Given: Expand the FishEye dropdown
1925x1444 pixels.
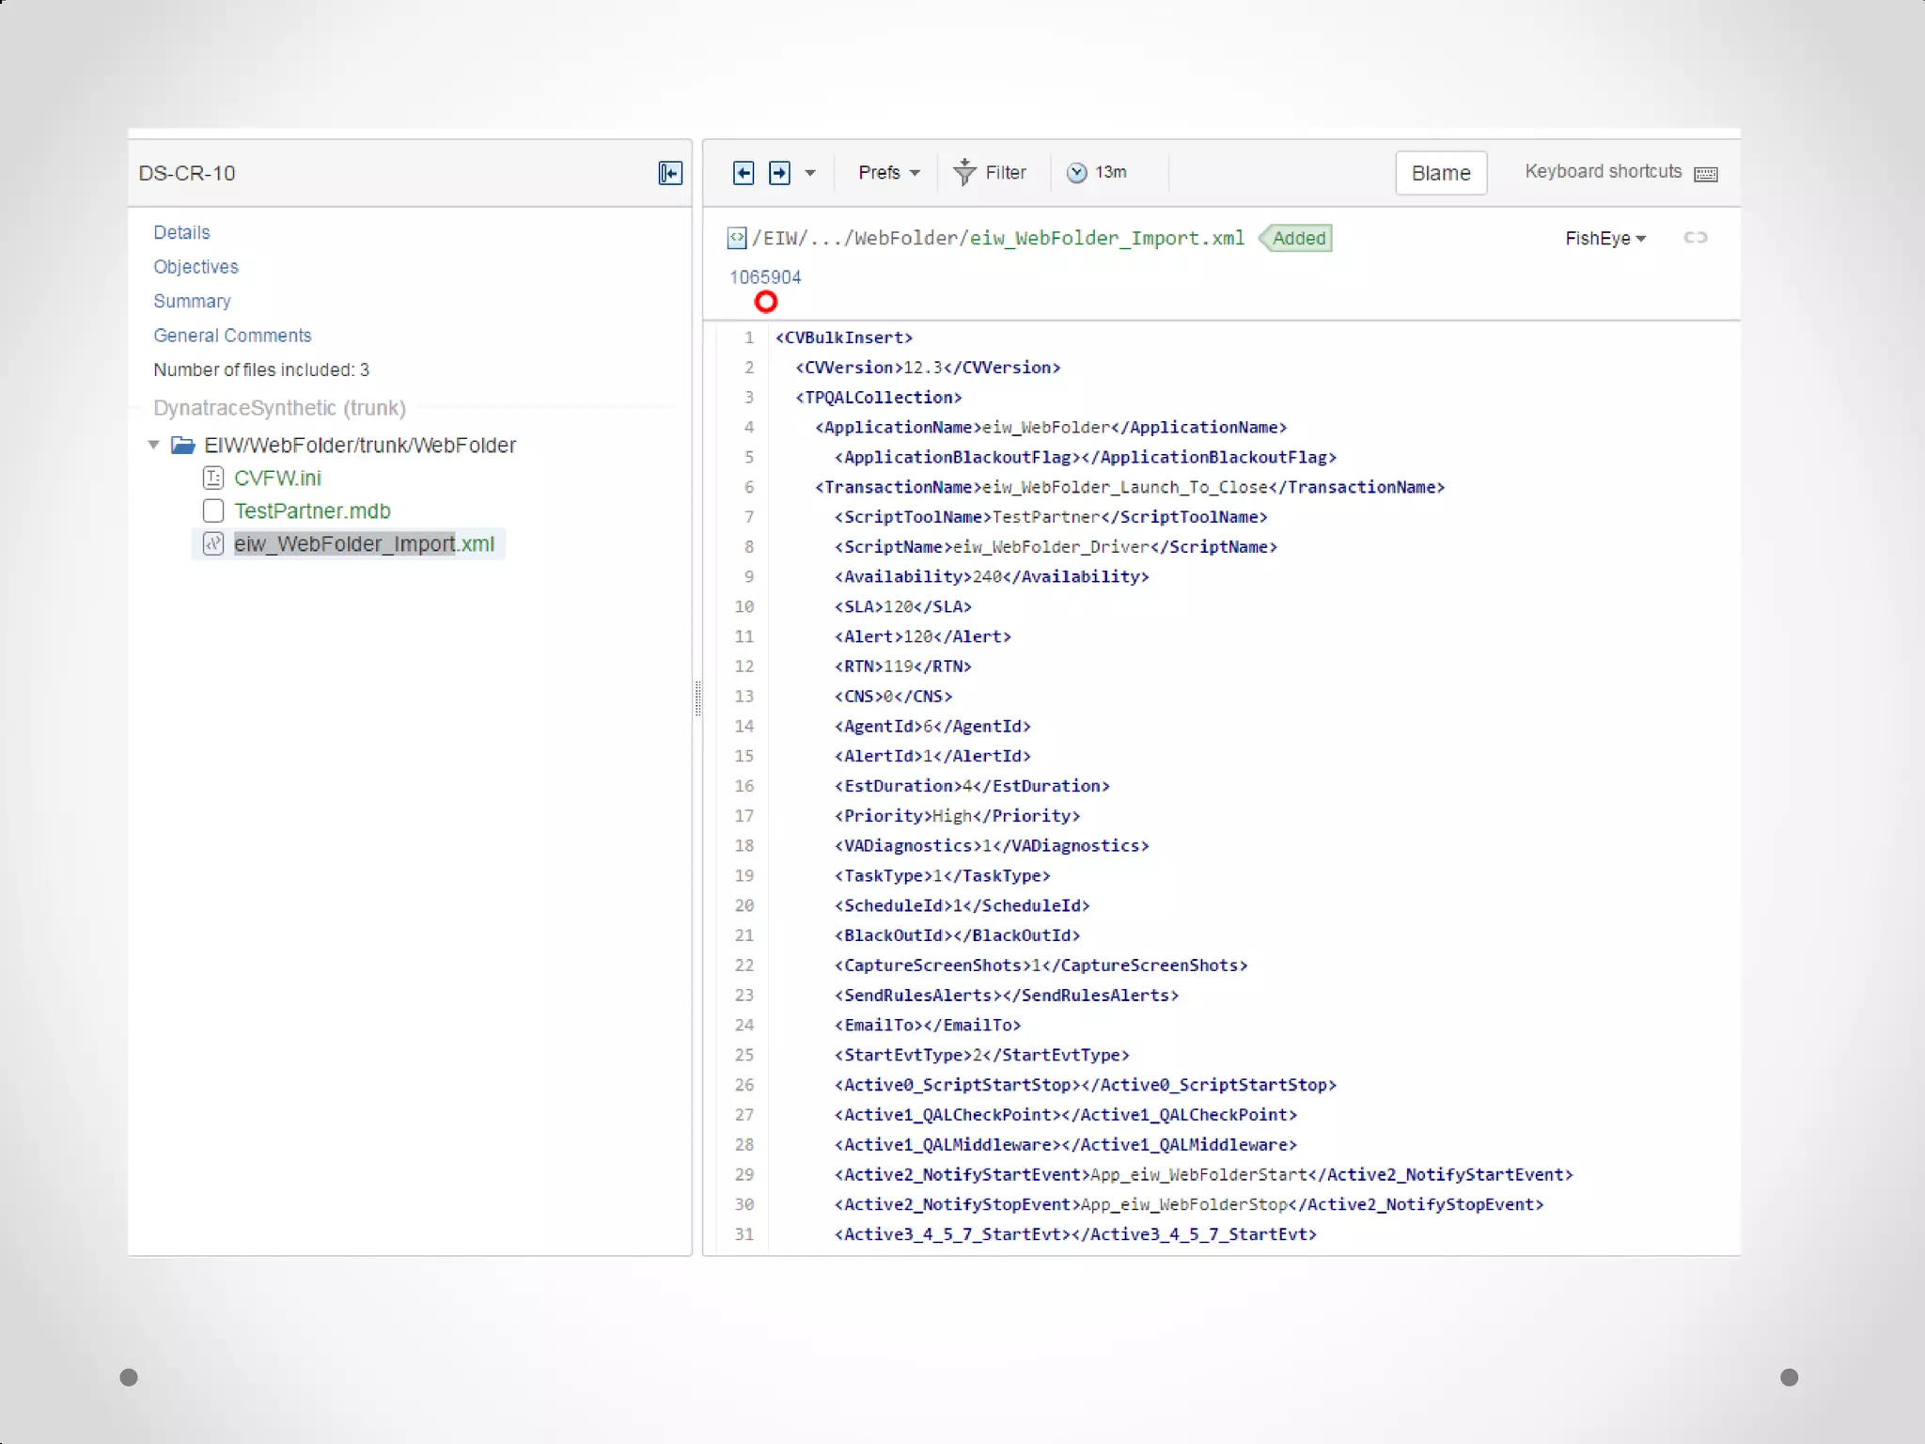Looking at the screenshot, I should coord(1604,239).
